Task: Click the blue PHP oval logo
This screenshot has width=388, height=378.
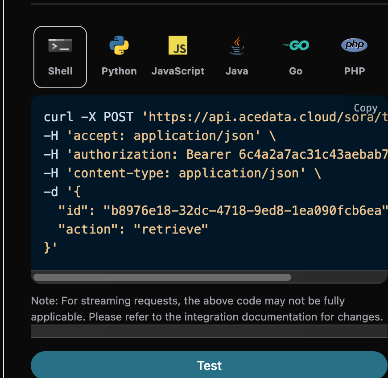Action: 355,45
